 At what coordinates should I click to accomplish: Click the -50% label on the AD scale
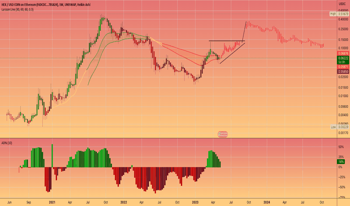click(x=342, y=187)
